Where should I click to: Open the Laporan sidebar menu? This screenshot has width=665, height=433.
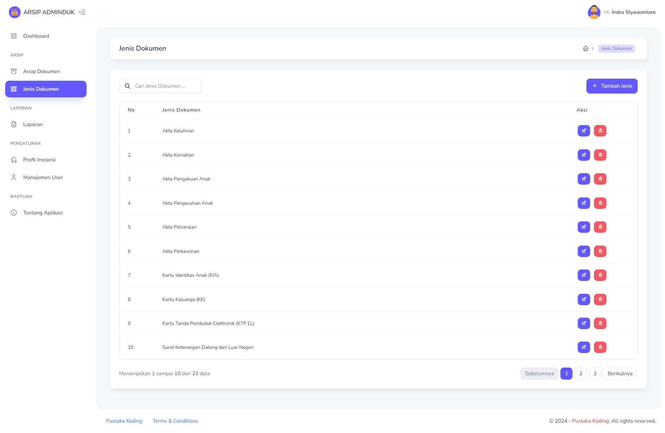point(46,124)
